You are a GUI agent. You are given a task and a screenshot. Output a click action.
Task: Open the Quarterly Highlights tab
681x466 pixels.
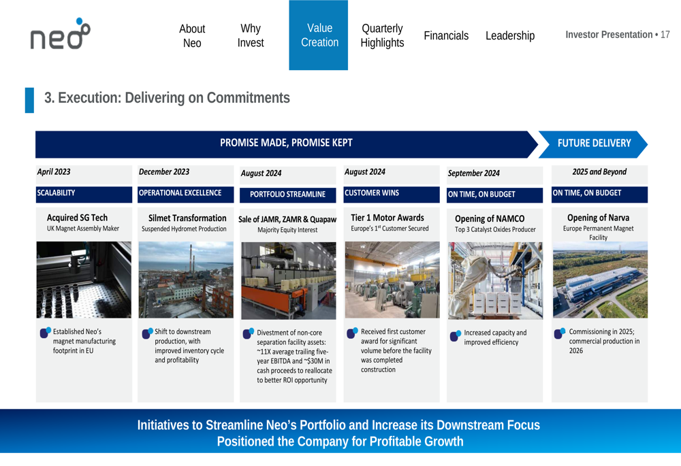[x=382, y=35]
